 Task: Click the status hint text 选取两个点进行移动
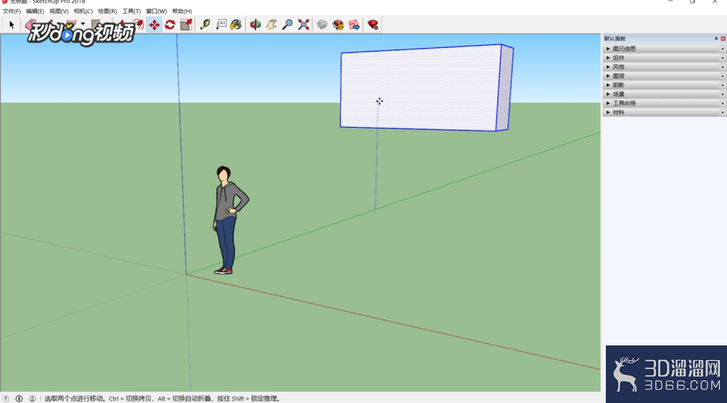click(75, 399)
